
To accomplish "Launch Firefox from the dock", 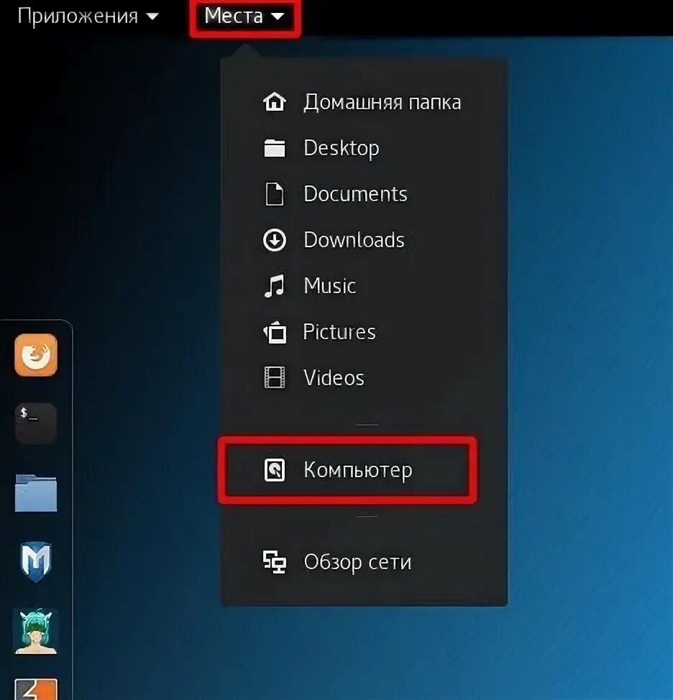I will [36, 355].
